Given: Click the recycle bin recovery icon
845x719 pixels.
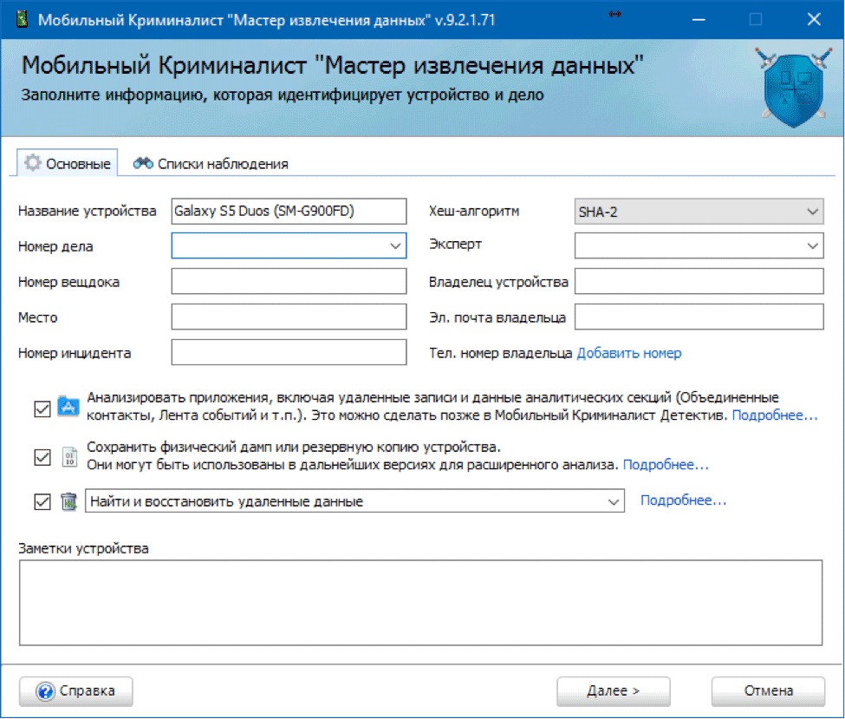Looking at the screenshot, I should (x=68, y=501).
